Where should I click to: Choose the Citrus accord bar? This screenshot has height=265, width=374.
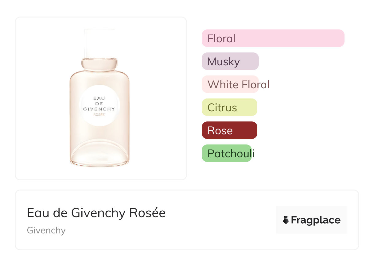point(229,107)
